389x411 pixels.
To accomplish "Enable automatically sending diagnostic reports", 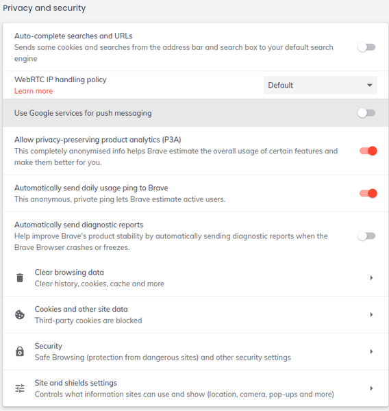I will (366, 236).
